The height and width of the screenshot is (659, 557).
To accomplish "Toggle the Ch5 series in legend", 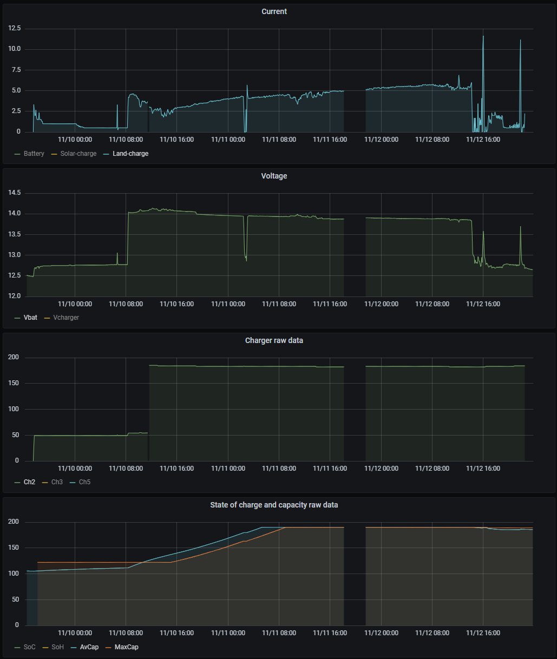I will pyautogui.click(x=84, y=482).
